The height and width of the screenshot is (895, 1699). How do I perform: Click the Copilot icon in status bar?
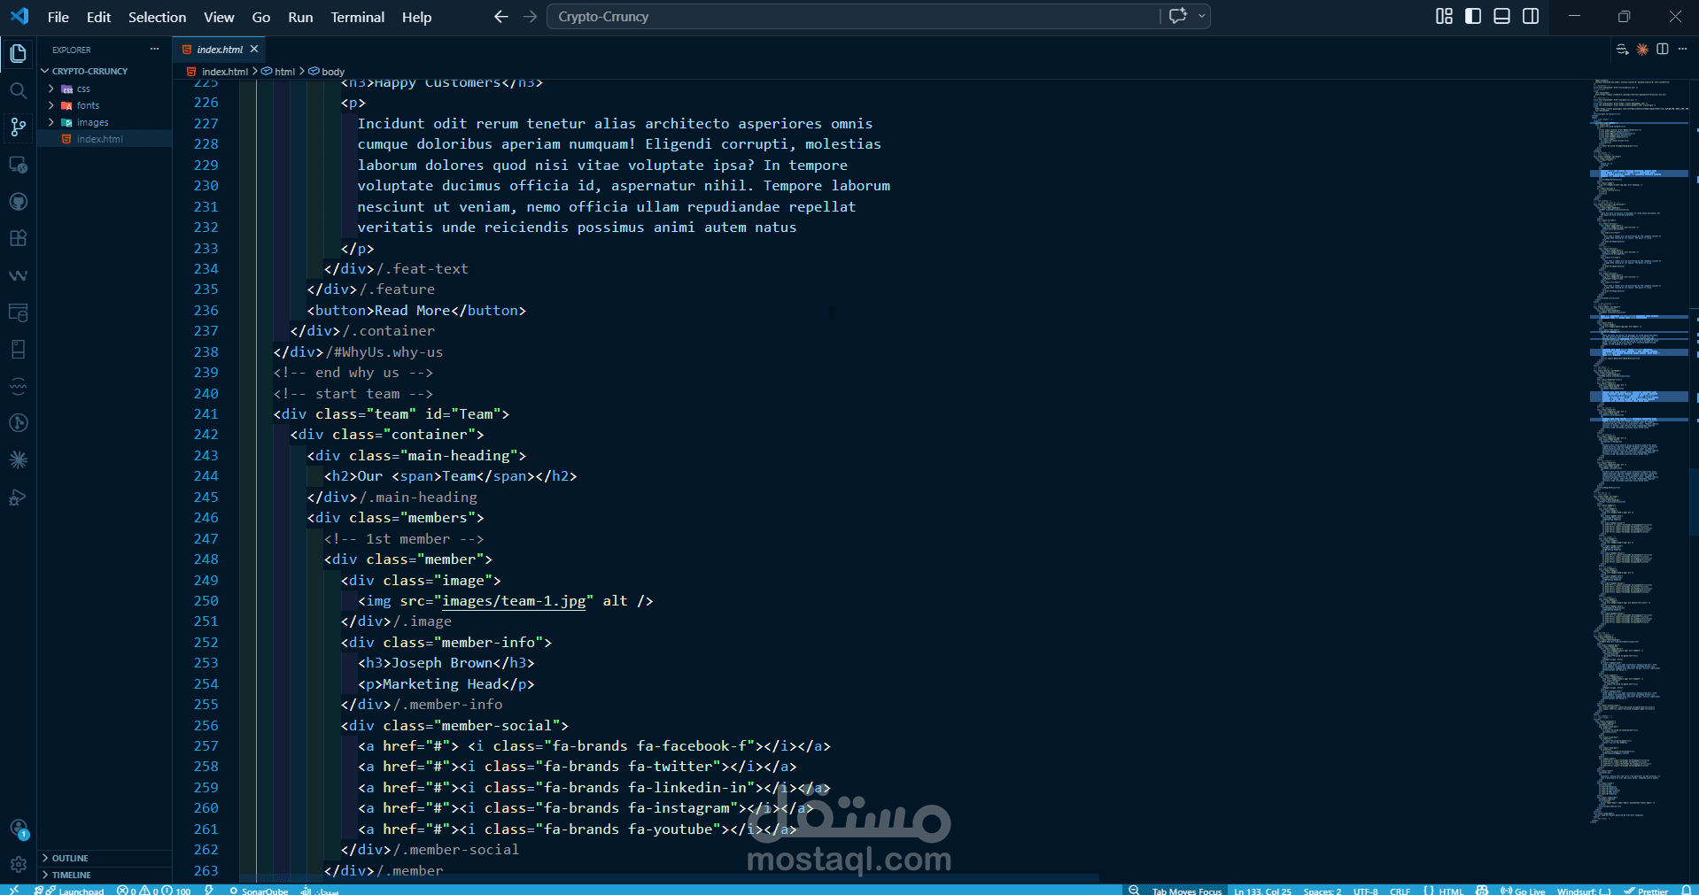pos(1482,890)
